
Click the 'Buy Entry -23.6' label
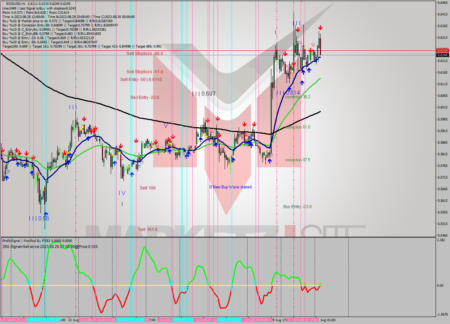[297, 206]
